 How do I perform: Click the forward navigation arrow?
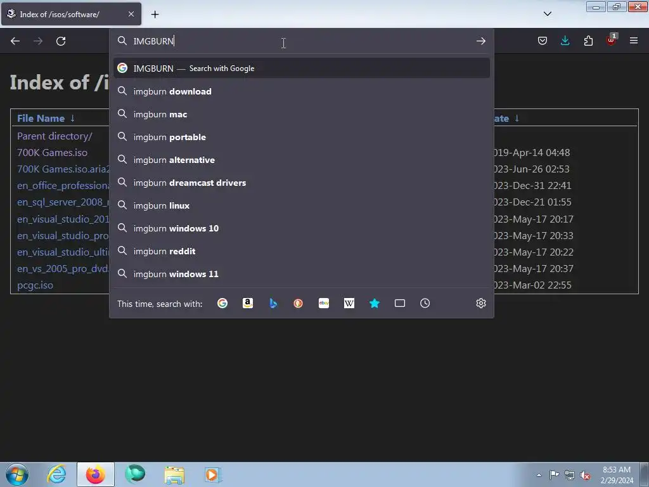click(x=38, y=41)
